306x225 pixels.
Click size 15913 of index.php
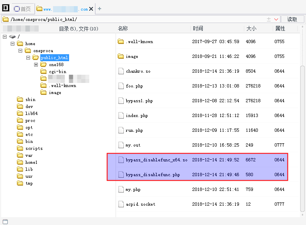(x=252, y=115)
